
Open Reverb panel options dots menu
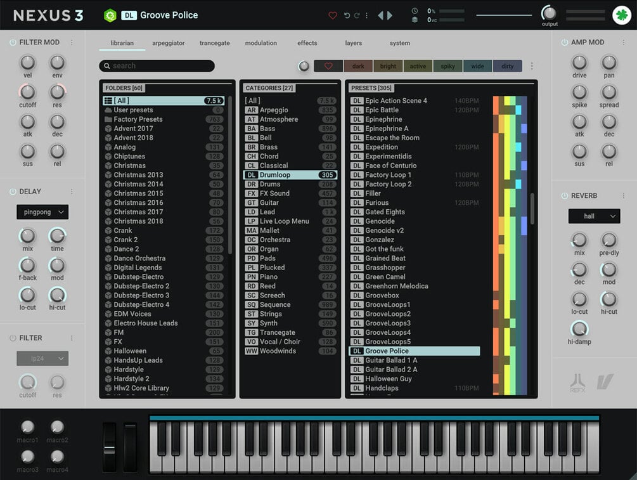click(x=624, y=196)
